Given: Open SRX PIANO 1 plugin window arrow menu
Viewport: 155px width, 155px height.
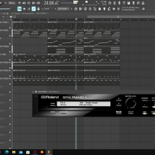Looking at the screenshot, I should coord(33,92).
